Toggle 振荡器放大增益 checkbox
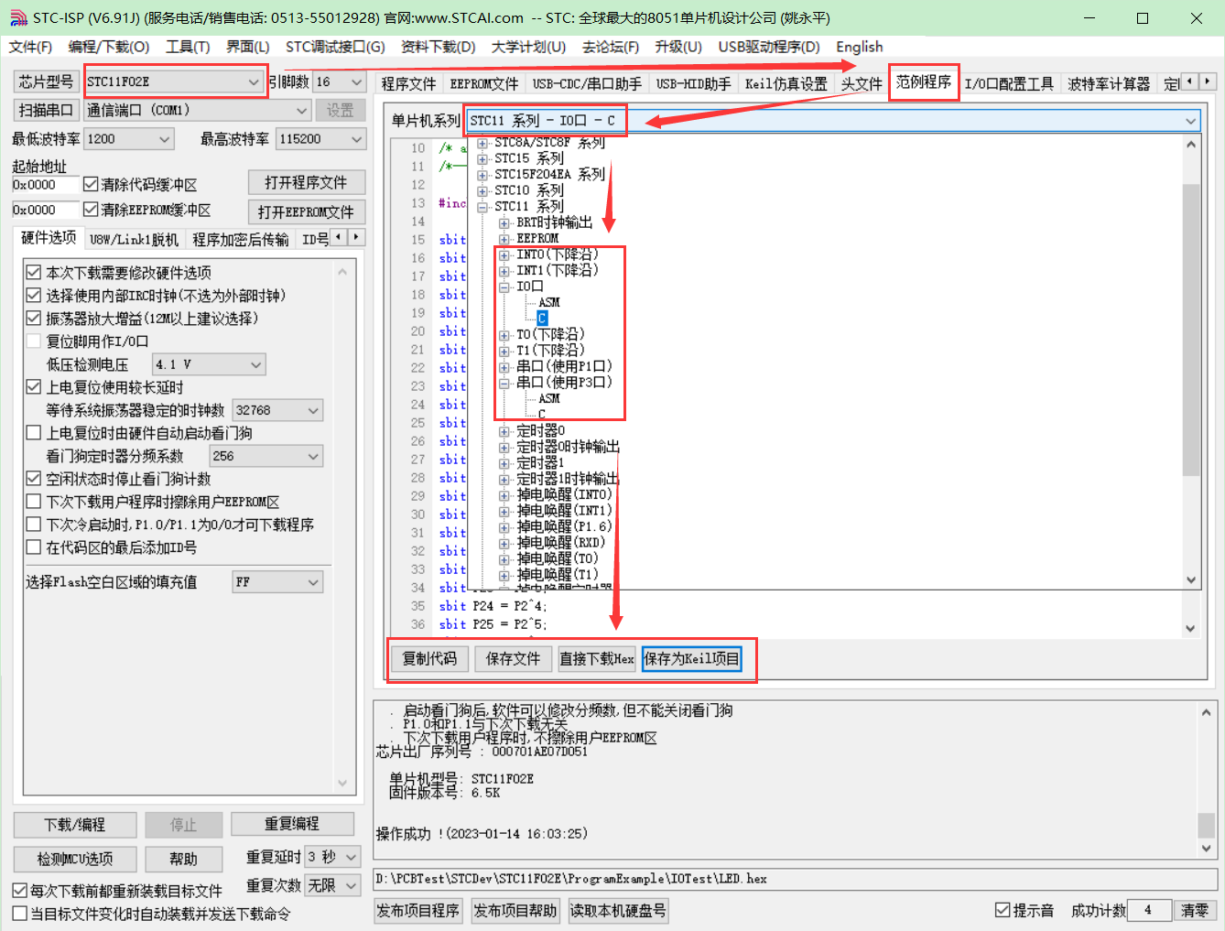 click(x=34, y=318)
